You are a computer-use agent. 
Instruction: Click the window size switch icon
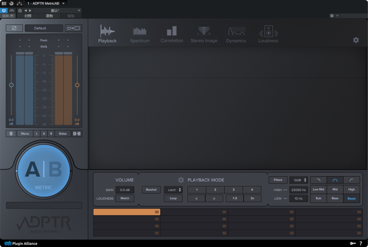click(x=73, y=28)
